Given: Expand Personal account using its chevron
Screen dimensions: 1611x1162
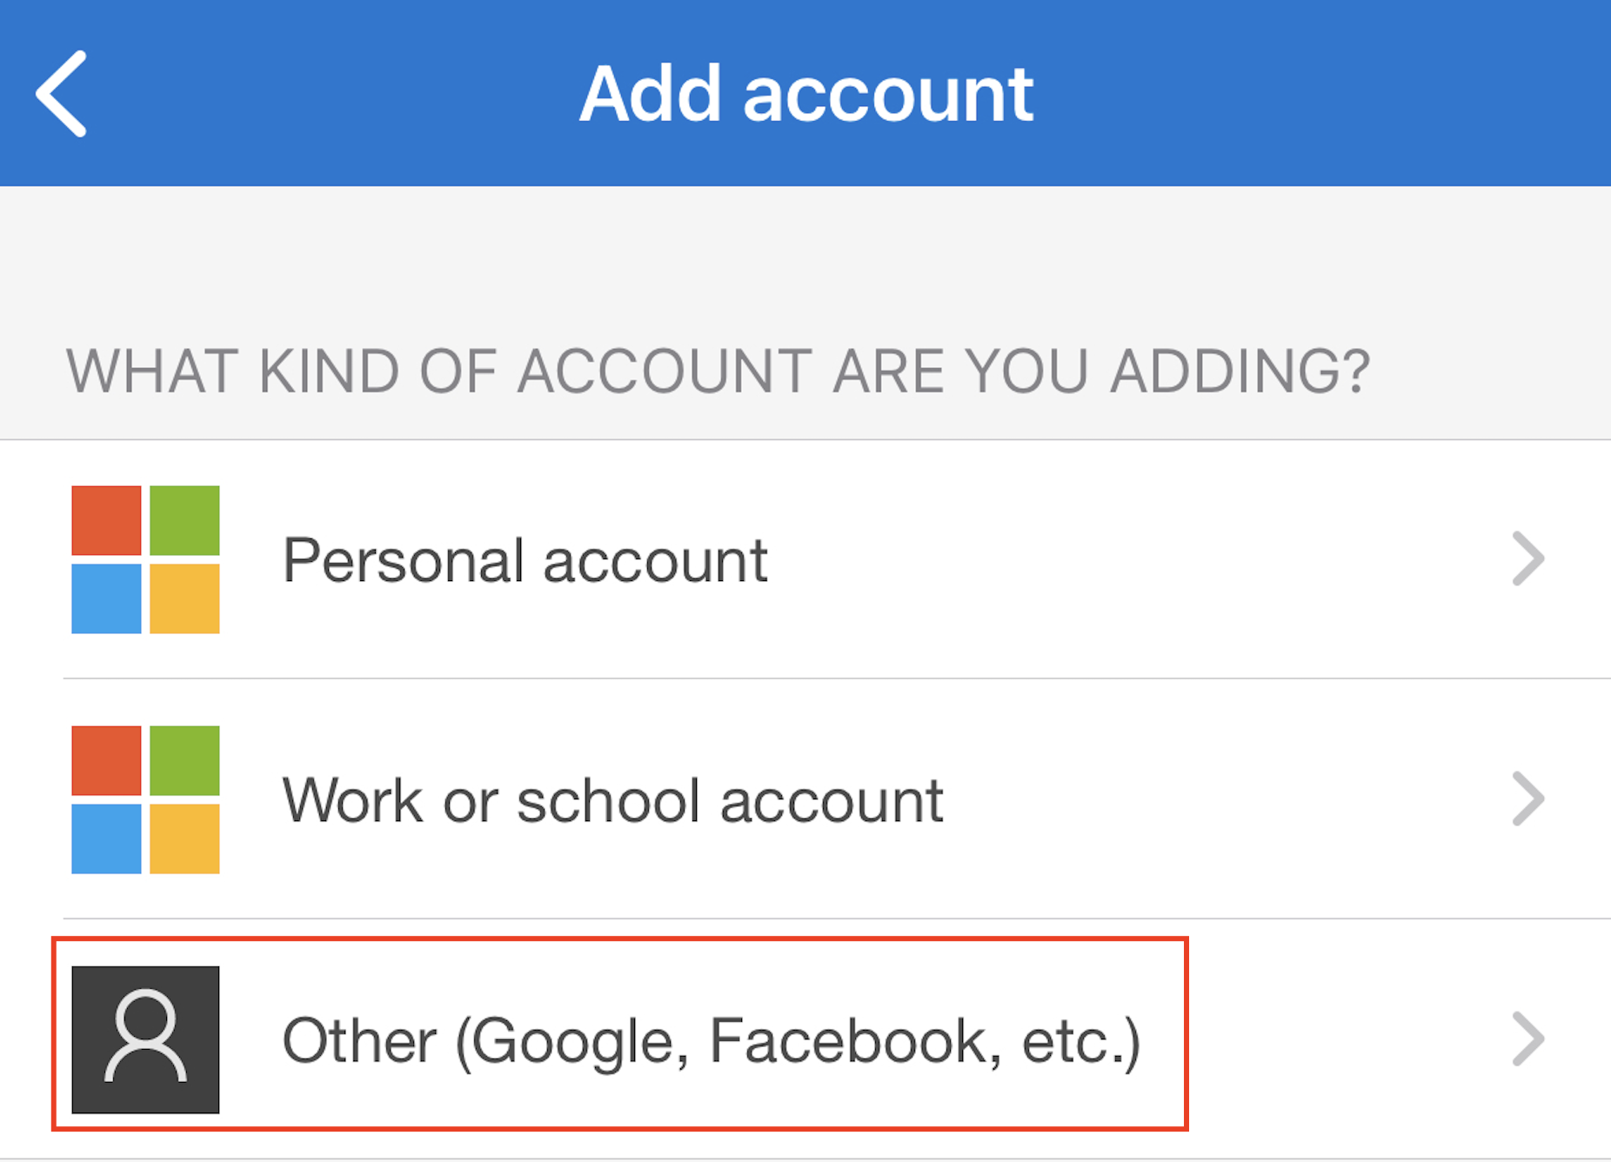Looking at the screenshot, I should [x=1527, y=558].
